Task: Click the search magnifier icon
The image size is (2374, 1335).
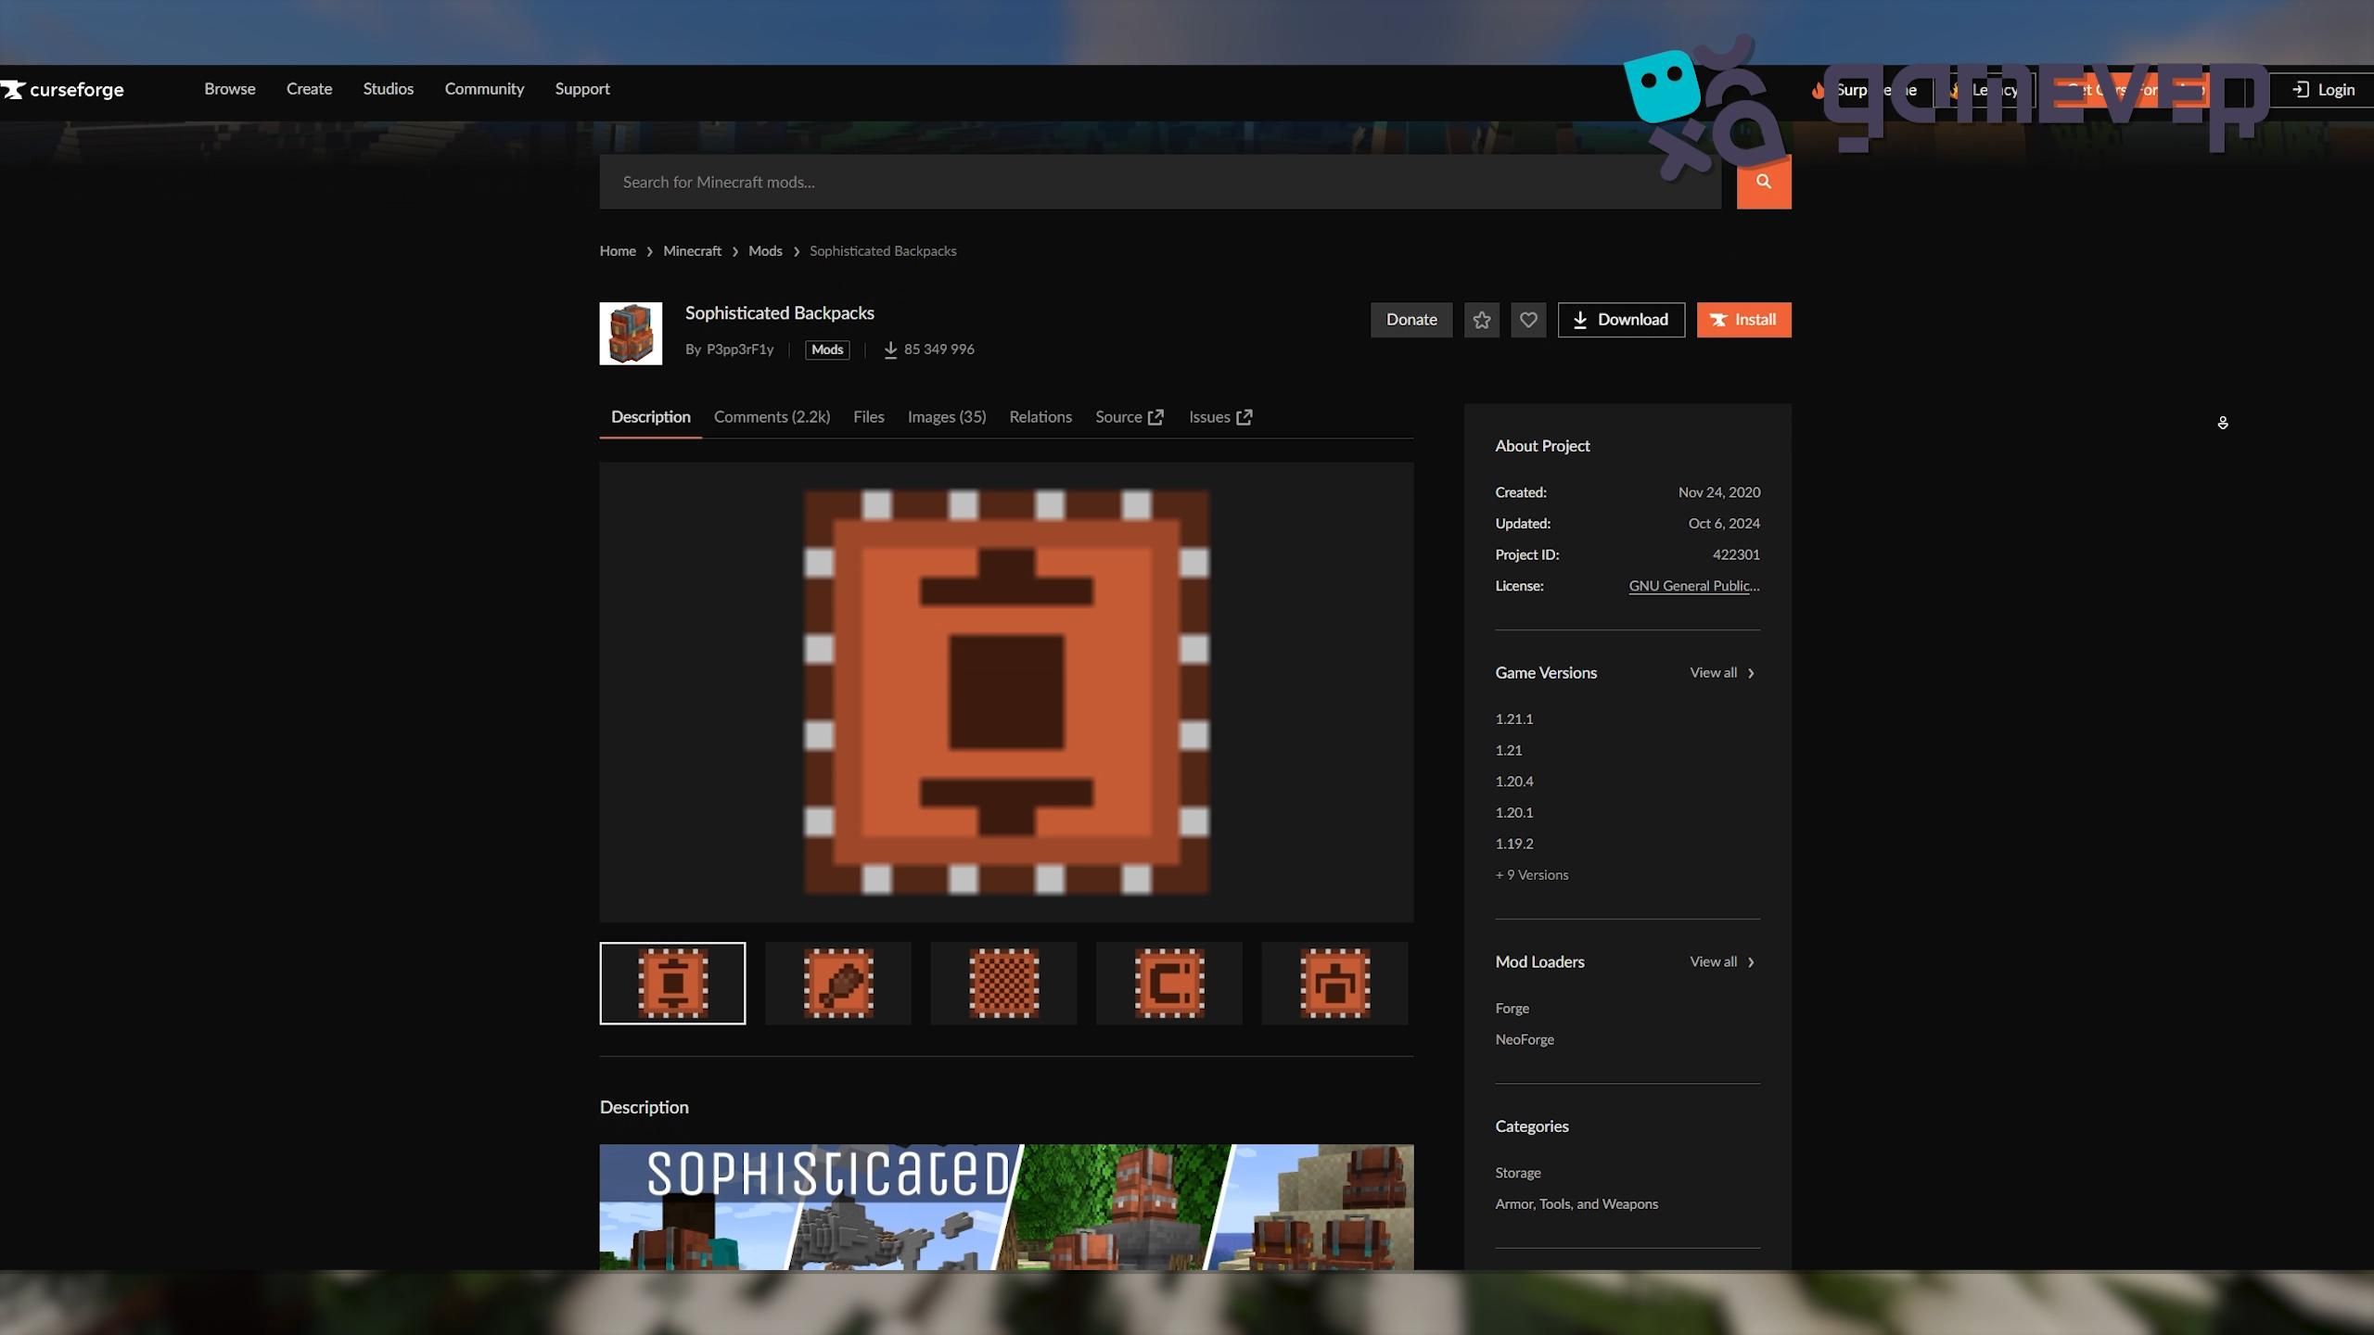Action: (x=1762, y=183)
